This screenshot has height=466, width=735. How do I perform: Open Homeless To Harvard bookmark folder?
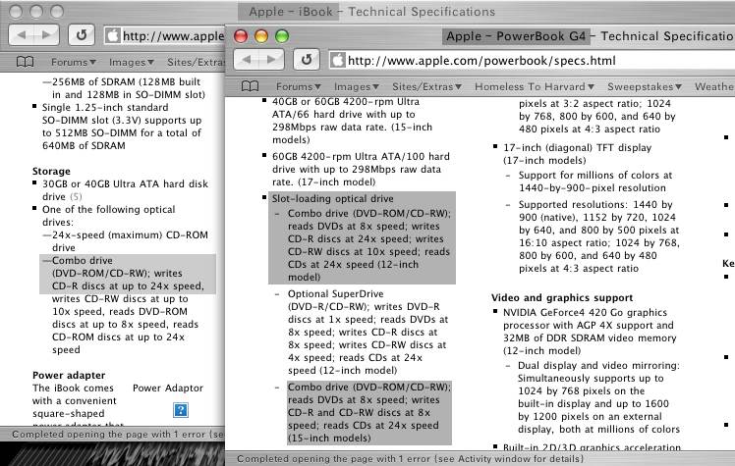535,86
